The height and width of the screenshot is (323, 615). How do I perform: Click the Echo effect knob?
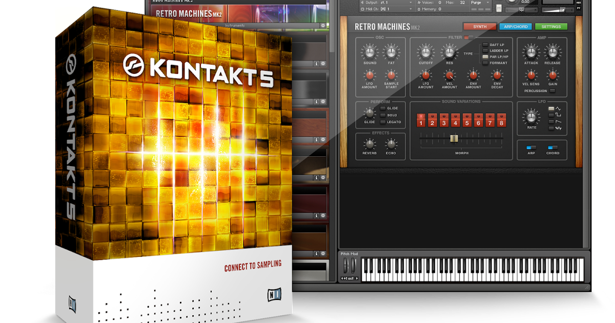tap(391, 144)
